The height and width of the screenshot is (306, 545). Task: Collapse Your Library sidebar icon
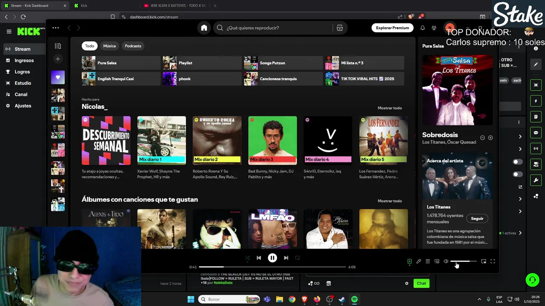(x=58, y=46)
